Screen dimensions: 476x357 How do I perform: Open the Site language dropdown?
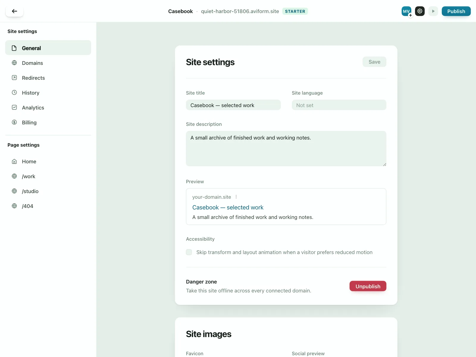(x=339, y=105)
